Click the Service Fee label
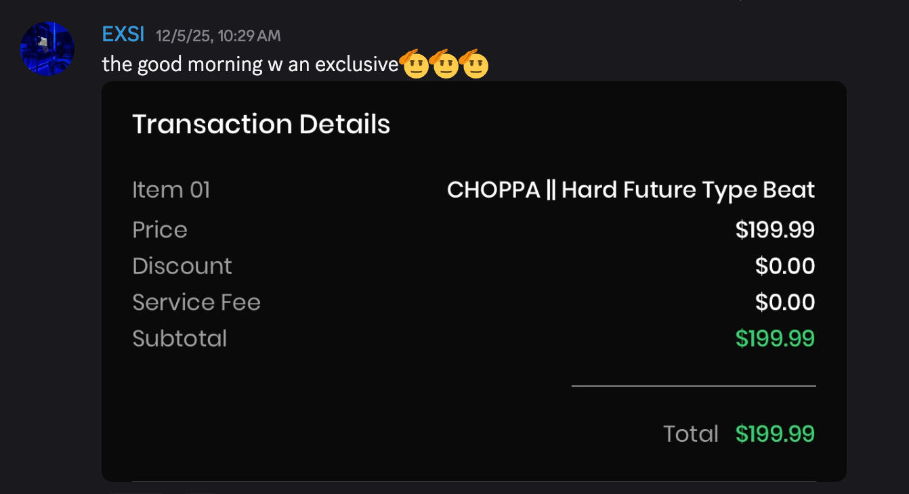The height and width of the screenshot is (494, 909). pyautogui.click(x=196, y=302)
